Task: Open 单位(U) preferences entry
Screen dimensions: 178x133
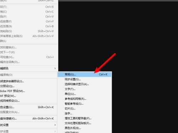Action: pos(85,94)
